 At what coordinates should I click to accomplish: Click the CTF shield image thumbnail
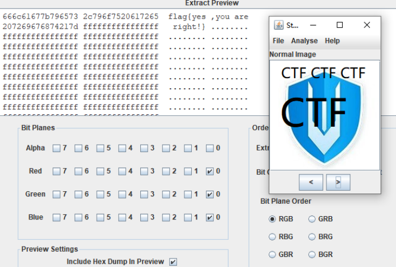point(325,115)
